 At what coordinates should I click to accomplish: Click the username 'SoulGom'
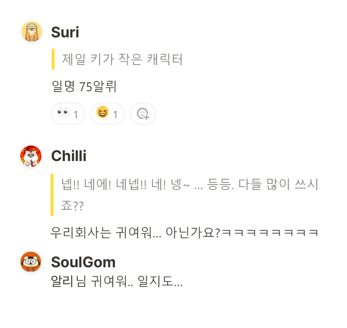(83, 262)
